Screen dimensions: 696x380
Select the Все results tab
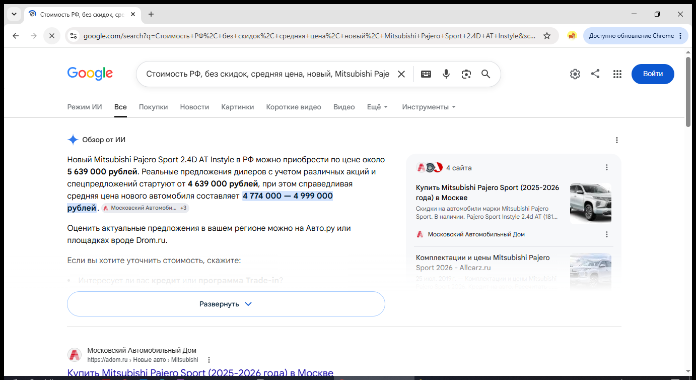pos(120,107)
